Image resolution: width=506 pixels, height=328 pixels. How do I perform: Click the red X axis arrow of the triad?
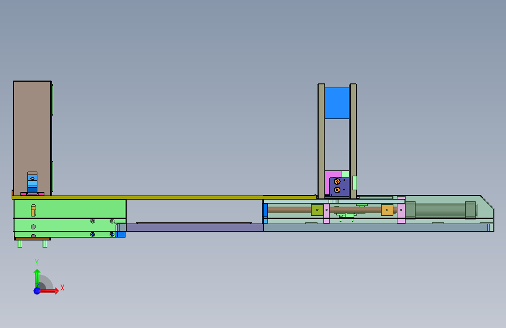pyautogui.click(x=50, y=291)
